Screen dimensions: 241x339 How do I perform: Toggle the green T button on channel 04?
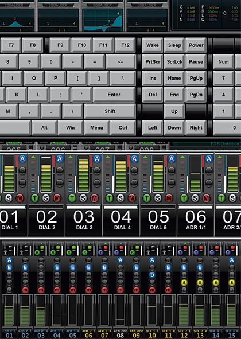109,198
